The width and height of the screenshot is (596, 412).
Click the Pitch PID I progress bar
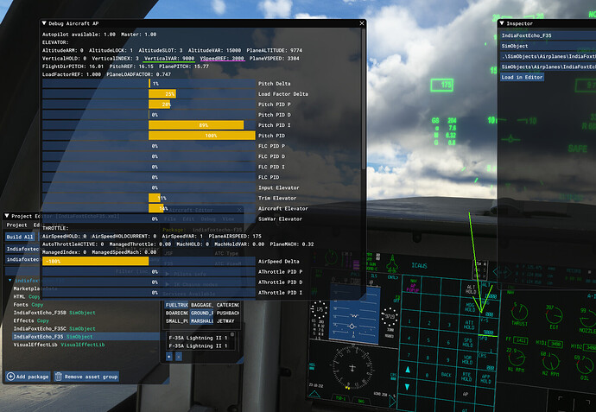point(149,125)
